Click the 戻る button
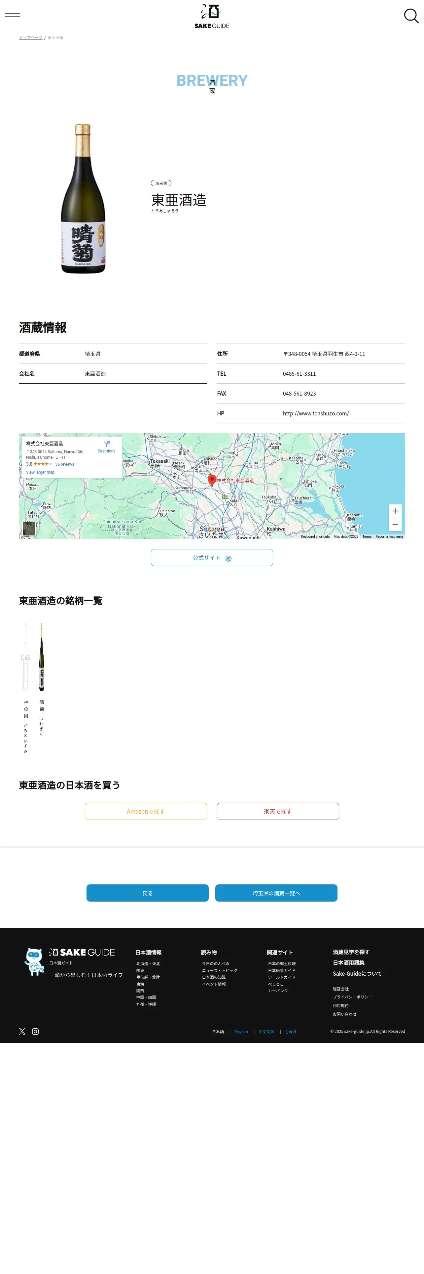Screen dimensions: 424x1274 click(148, 893)
